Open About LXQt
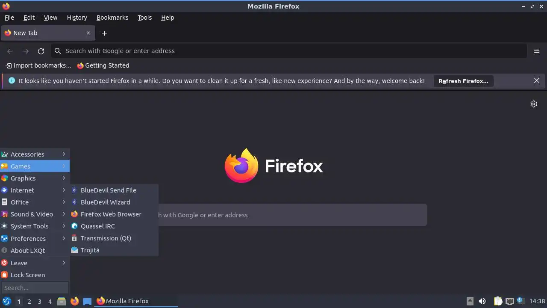This screenshot has width=547, height=308. point(35,251)
